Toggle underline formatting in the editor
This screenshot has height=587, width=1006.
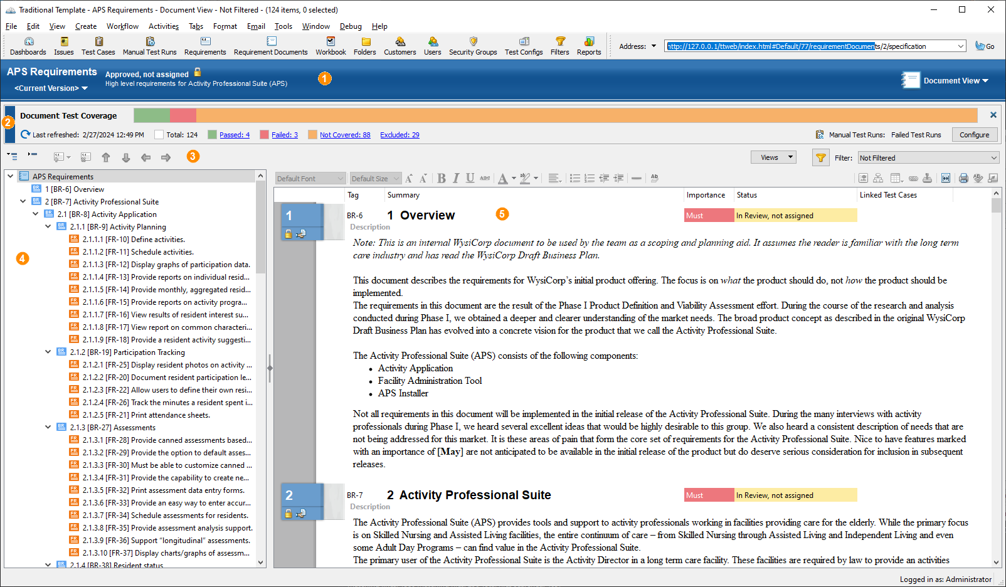point(470,179)
